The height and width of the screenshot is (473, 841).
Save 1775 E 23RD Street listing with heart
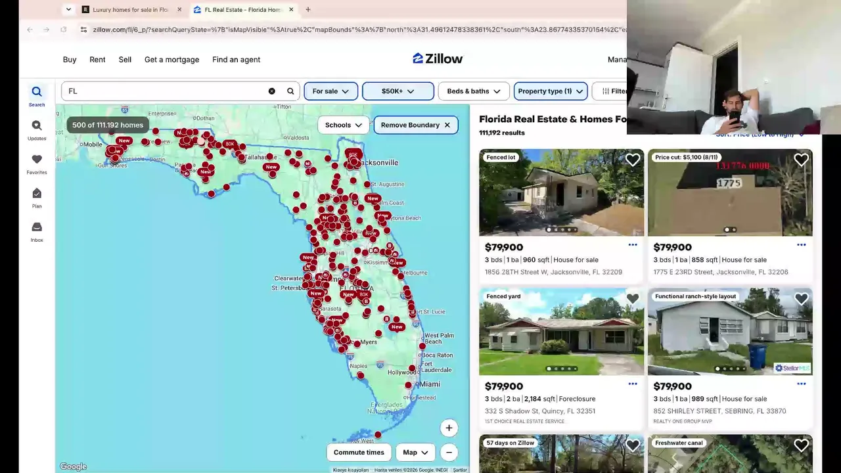pyautogui.click(x=802, y=160)
